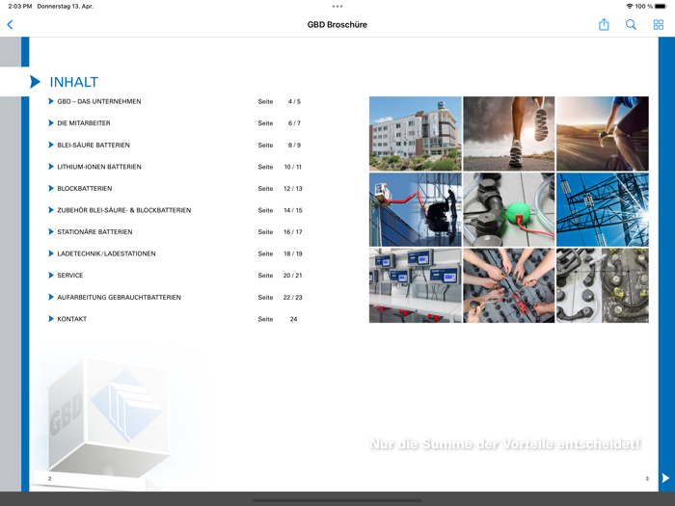The height and width of the screenshot is (506, 675).
Task: Tap the three-dot multitasking indicator
Action: point(337,6)
